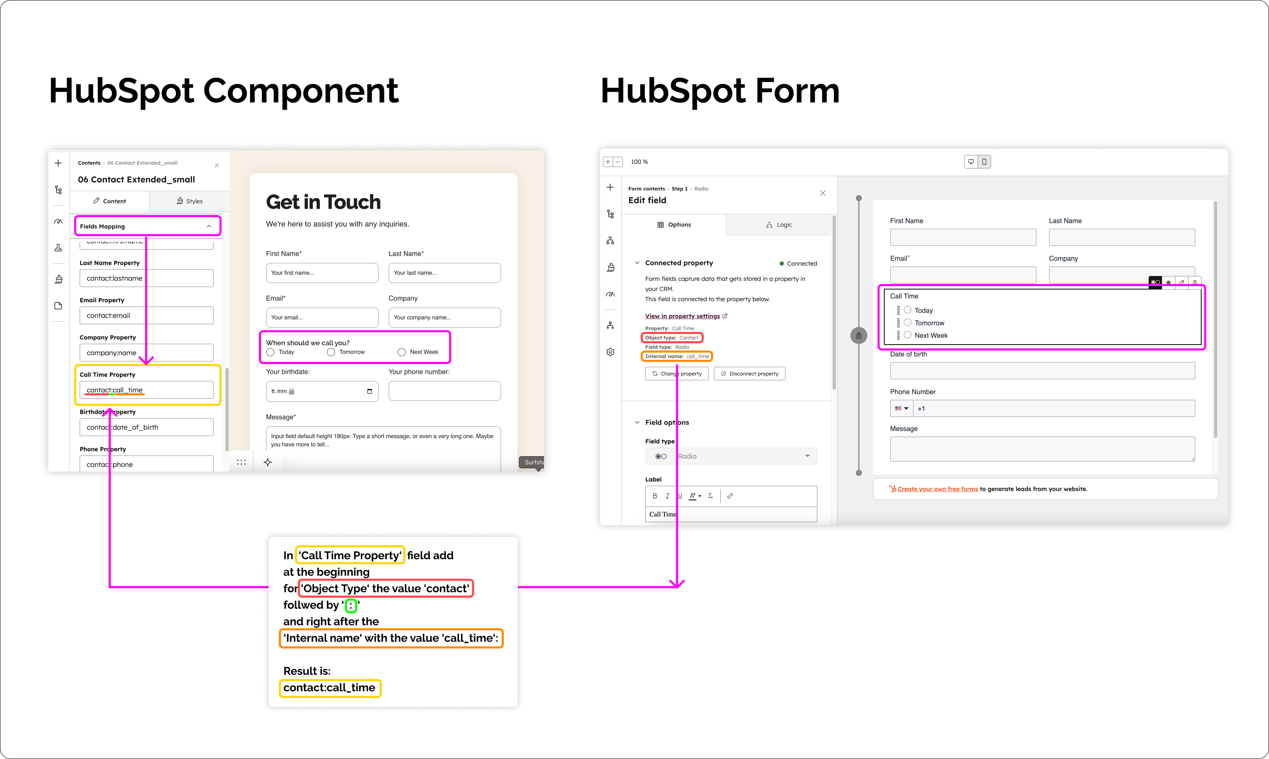Click the lock icon on form step line
1269x759 pixels.
coord(858,336)
